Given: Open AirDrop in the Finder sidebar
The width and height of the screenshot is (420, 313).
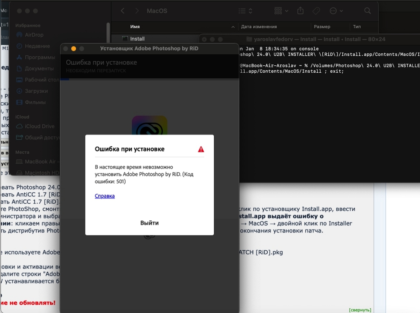Looking at the screenshot, I should pyautogui.click(x=34, y=35).
